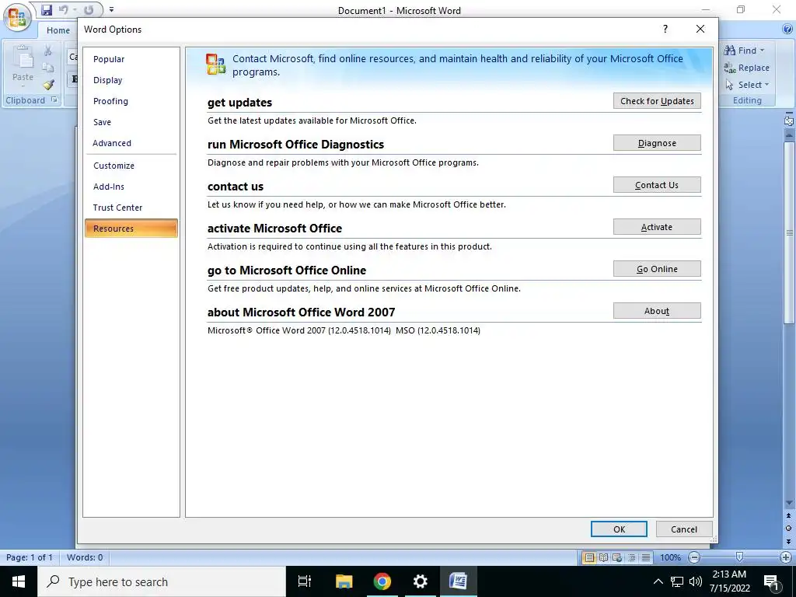
Task: Click the Zoom Out minus button
Action: coord(694,557)
